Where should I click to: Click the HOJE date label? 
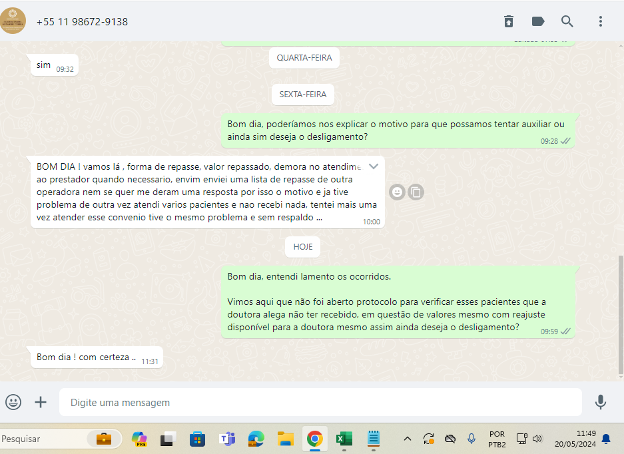click(x=303, y=247)
